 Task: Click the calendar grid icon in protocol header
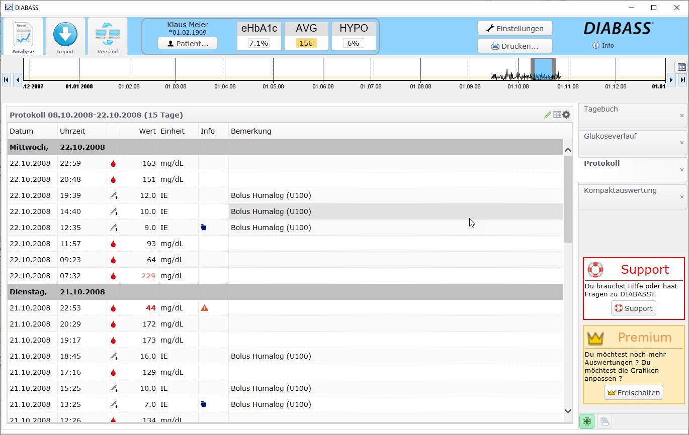click(557, 115)
